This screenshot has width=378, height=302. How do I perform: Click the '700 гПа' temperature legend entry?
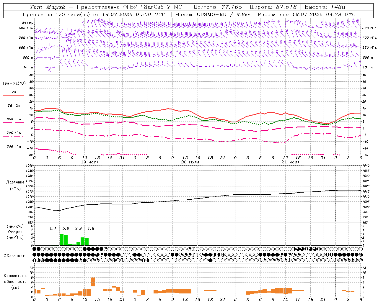(14, 133)
